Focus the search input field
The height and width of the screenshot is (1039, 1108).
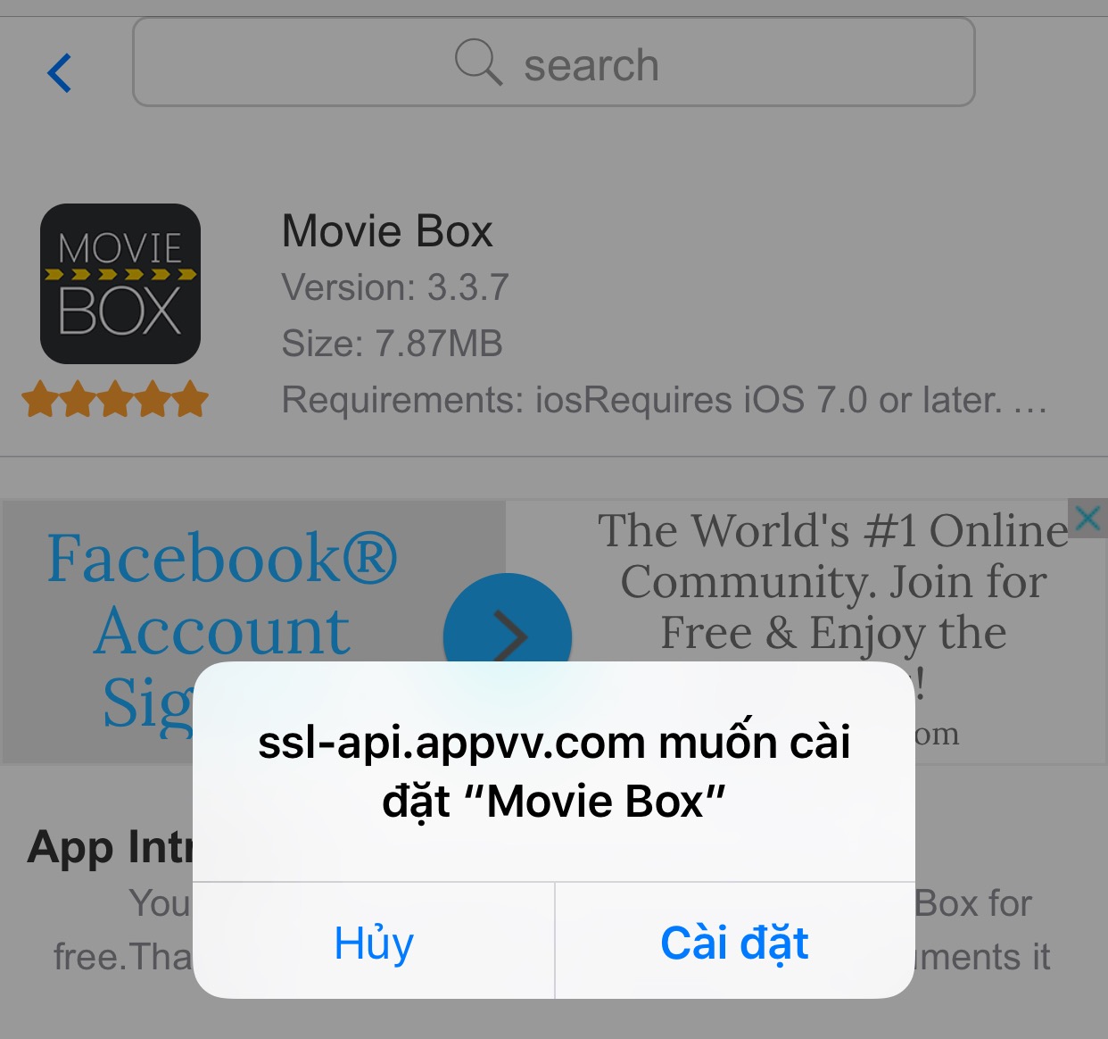pyautogui.click(x=553, y=62)
